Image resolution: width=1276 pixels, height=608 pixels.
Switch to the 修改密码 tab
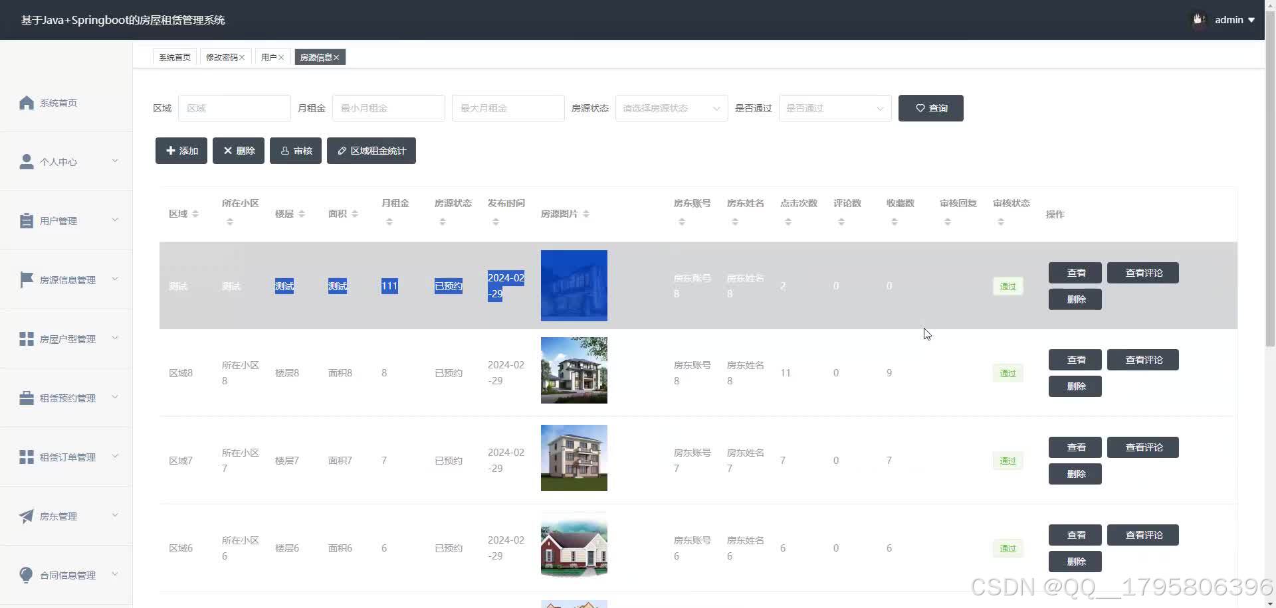pos(221,58)
